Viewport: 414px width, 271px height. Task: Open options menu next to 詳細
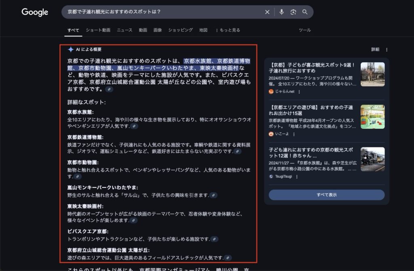[387, 50]
